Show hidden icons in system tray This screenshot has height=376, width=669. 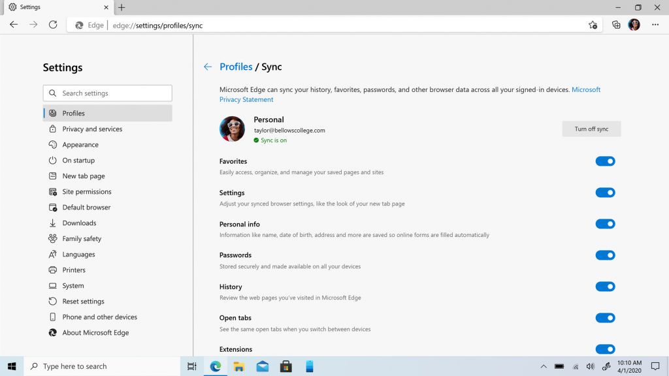pos(544,366)
